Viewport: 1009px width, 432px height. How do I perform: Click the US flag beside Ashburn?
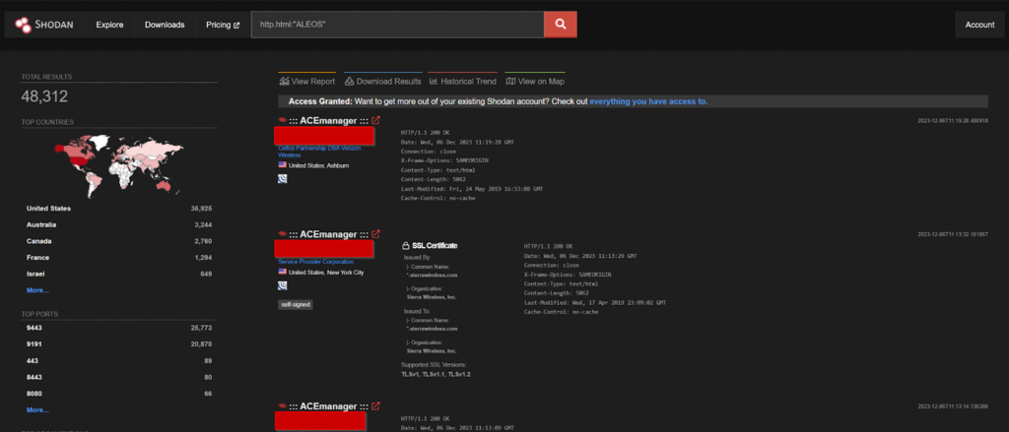pyautogui.click(x=282, y=164)
